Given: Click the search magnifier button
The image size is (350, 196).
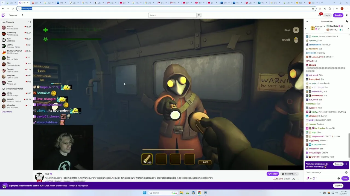Looking at the screenshot, I should 199,15.
